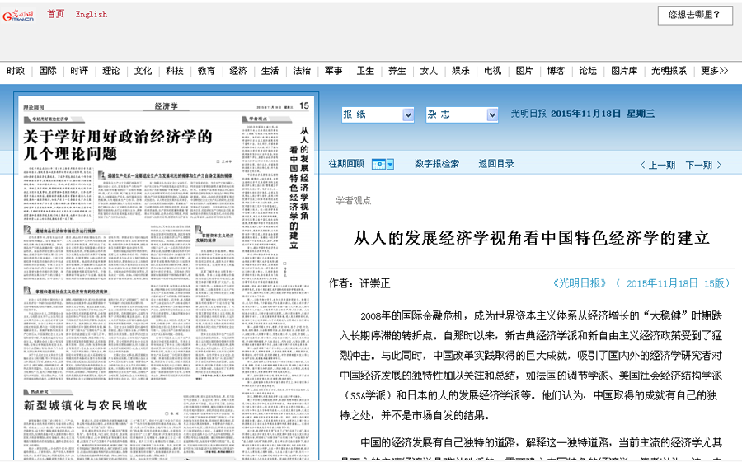Image resolution: width=742 pixels, height=462 pixels.
Task: Expand the 杂志 dropdown
Action: (x=462, y=114)
